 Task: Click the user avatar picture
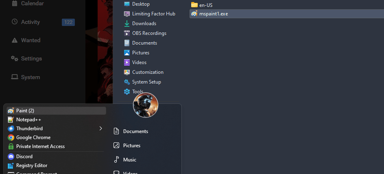[146, 105]
